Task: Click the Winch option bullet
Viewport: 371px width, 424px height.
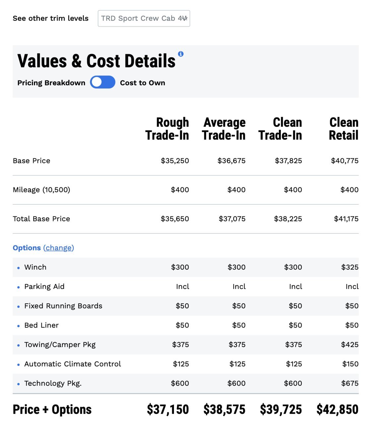Action: tap(18, 268)
